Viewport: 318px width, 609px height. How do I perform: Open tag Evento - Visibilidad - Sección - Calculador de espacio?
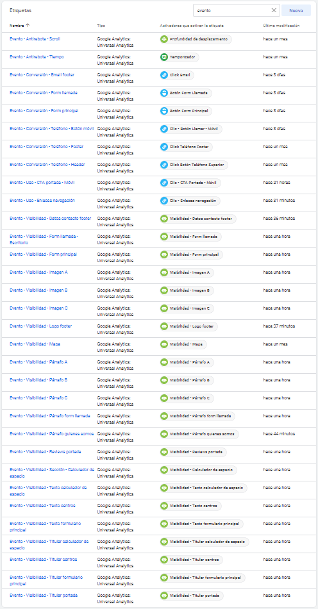(x=52, y=472)
